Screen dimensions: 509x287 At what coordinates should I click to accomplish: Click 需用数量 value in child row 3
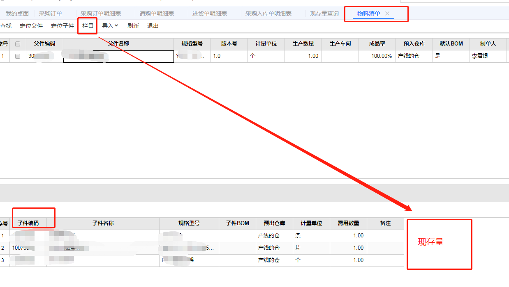coord(349,260)
